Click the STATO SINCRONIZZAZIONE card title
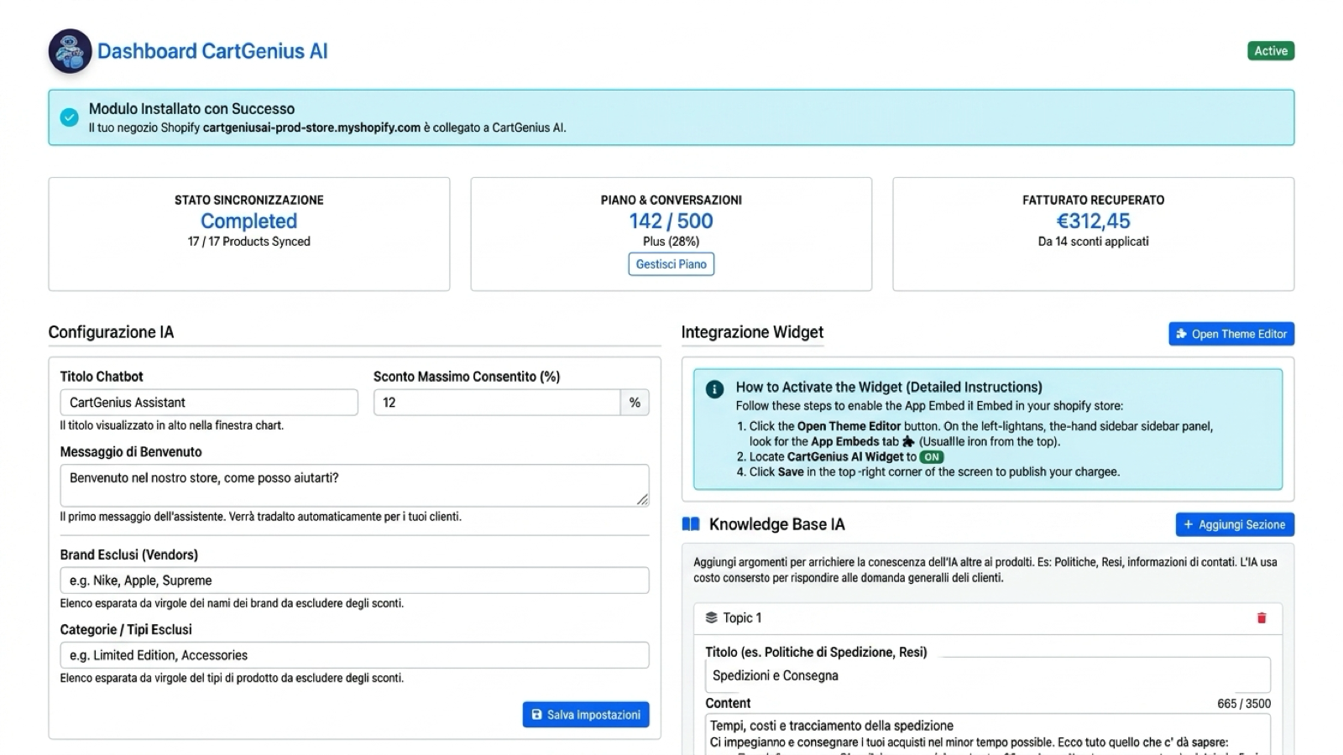Image resolution: width=1343 pixels, height=755 pixels. point(249,200)
